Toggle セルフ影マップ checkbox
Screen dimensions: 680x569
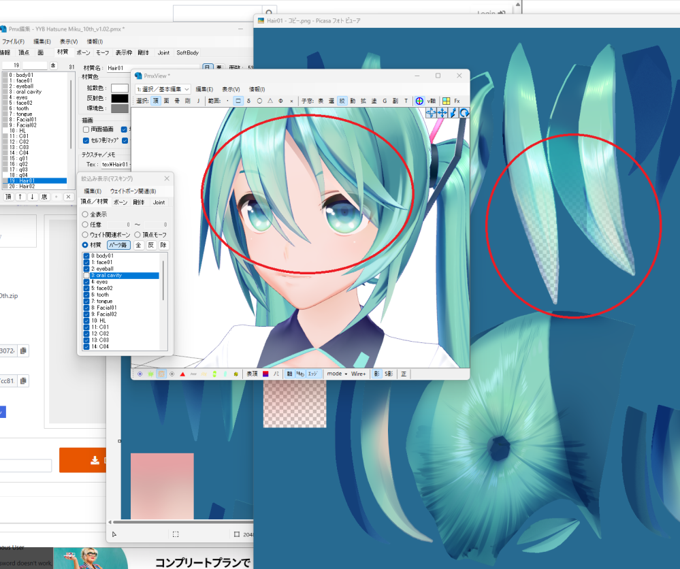coord(86,140)
